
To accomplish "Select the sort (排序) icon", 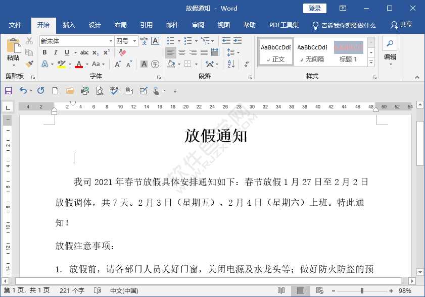I will (230, 64).
